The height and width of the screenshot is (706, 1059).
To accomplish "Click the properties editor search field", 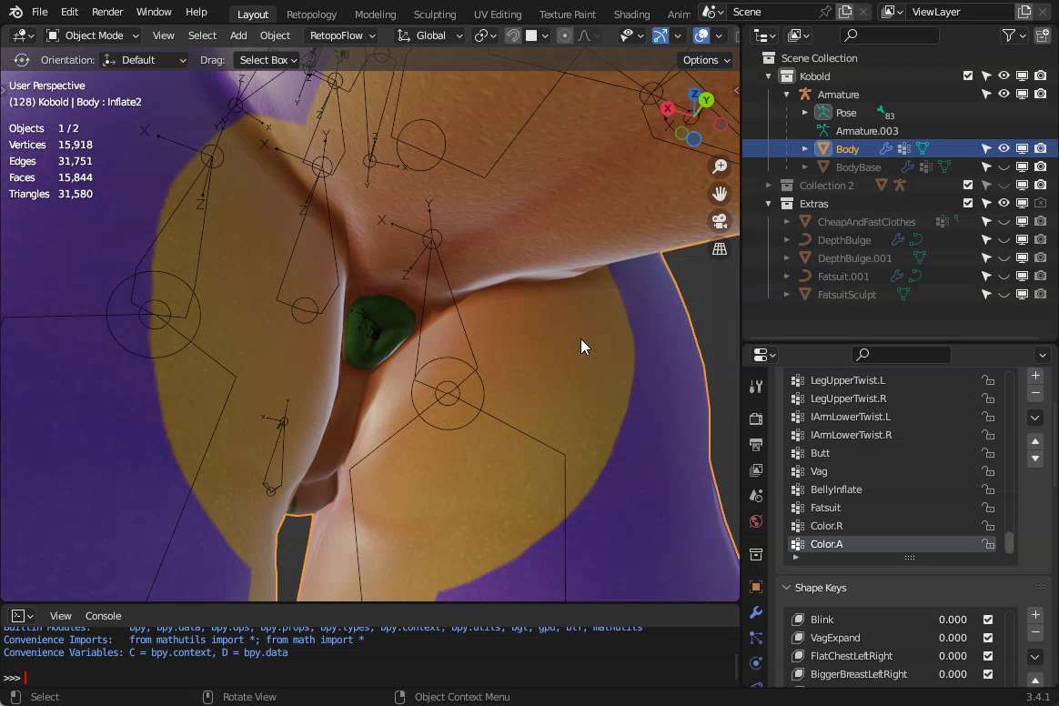I will 901,355.
